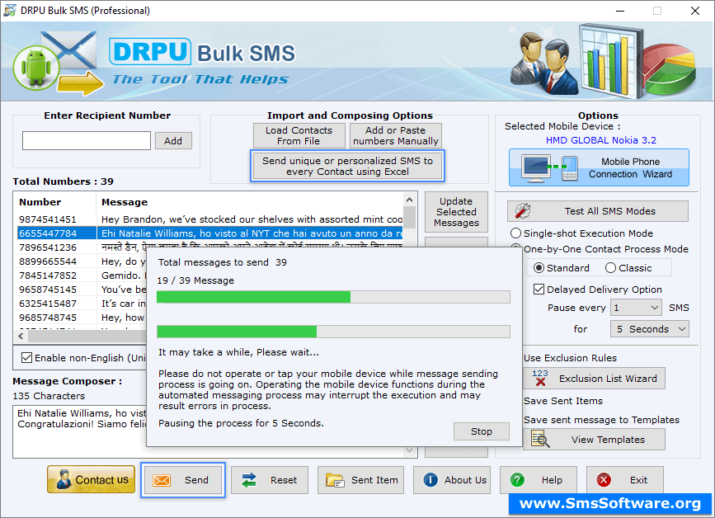The height and width of the screenshot is (518, 715).
Task: Click Add or Paste numbers Manually button
Action: pyautogui.click(x=395, y=135)
